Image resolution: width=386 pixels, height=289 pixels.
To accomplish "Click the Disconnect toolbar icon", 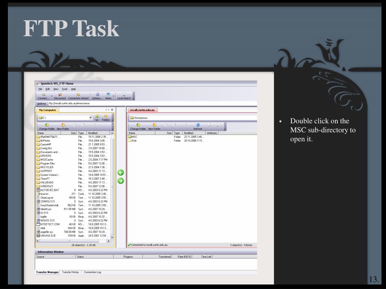I will point(60,96).
